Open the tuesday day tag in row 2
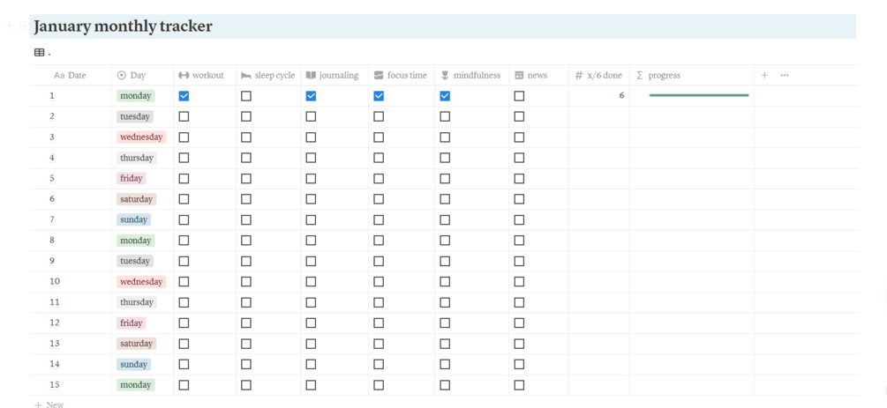Screen dimensions: 887x408 point(135,116)
